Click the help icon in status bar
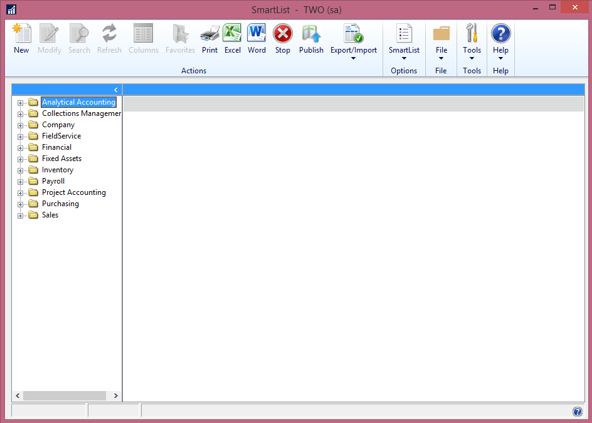Viewport: 592px width, 423px height. [x=578, y=411]
